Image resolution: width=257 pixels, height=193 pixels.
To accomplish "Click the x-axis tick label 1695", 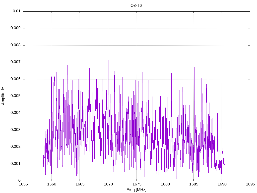I will pos(250,184).
